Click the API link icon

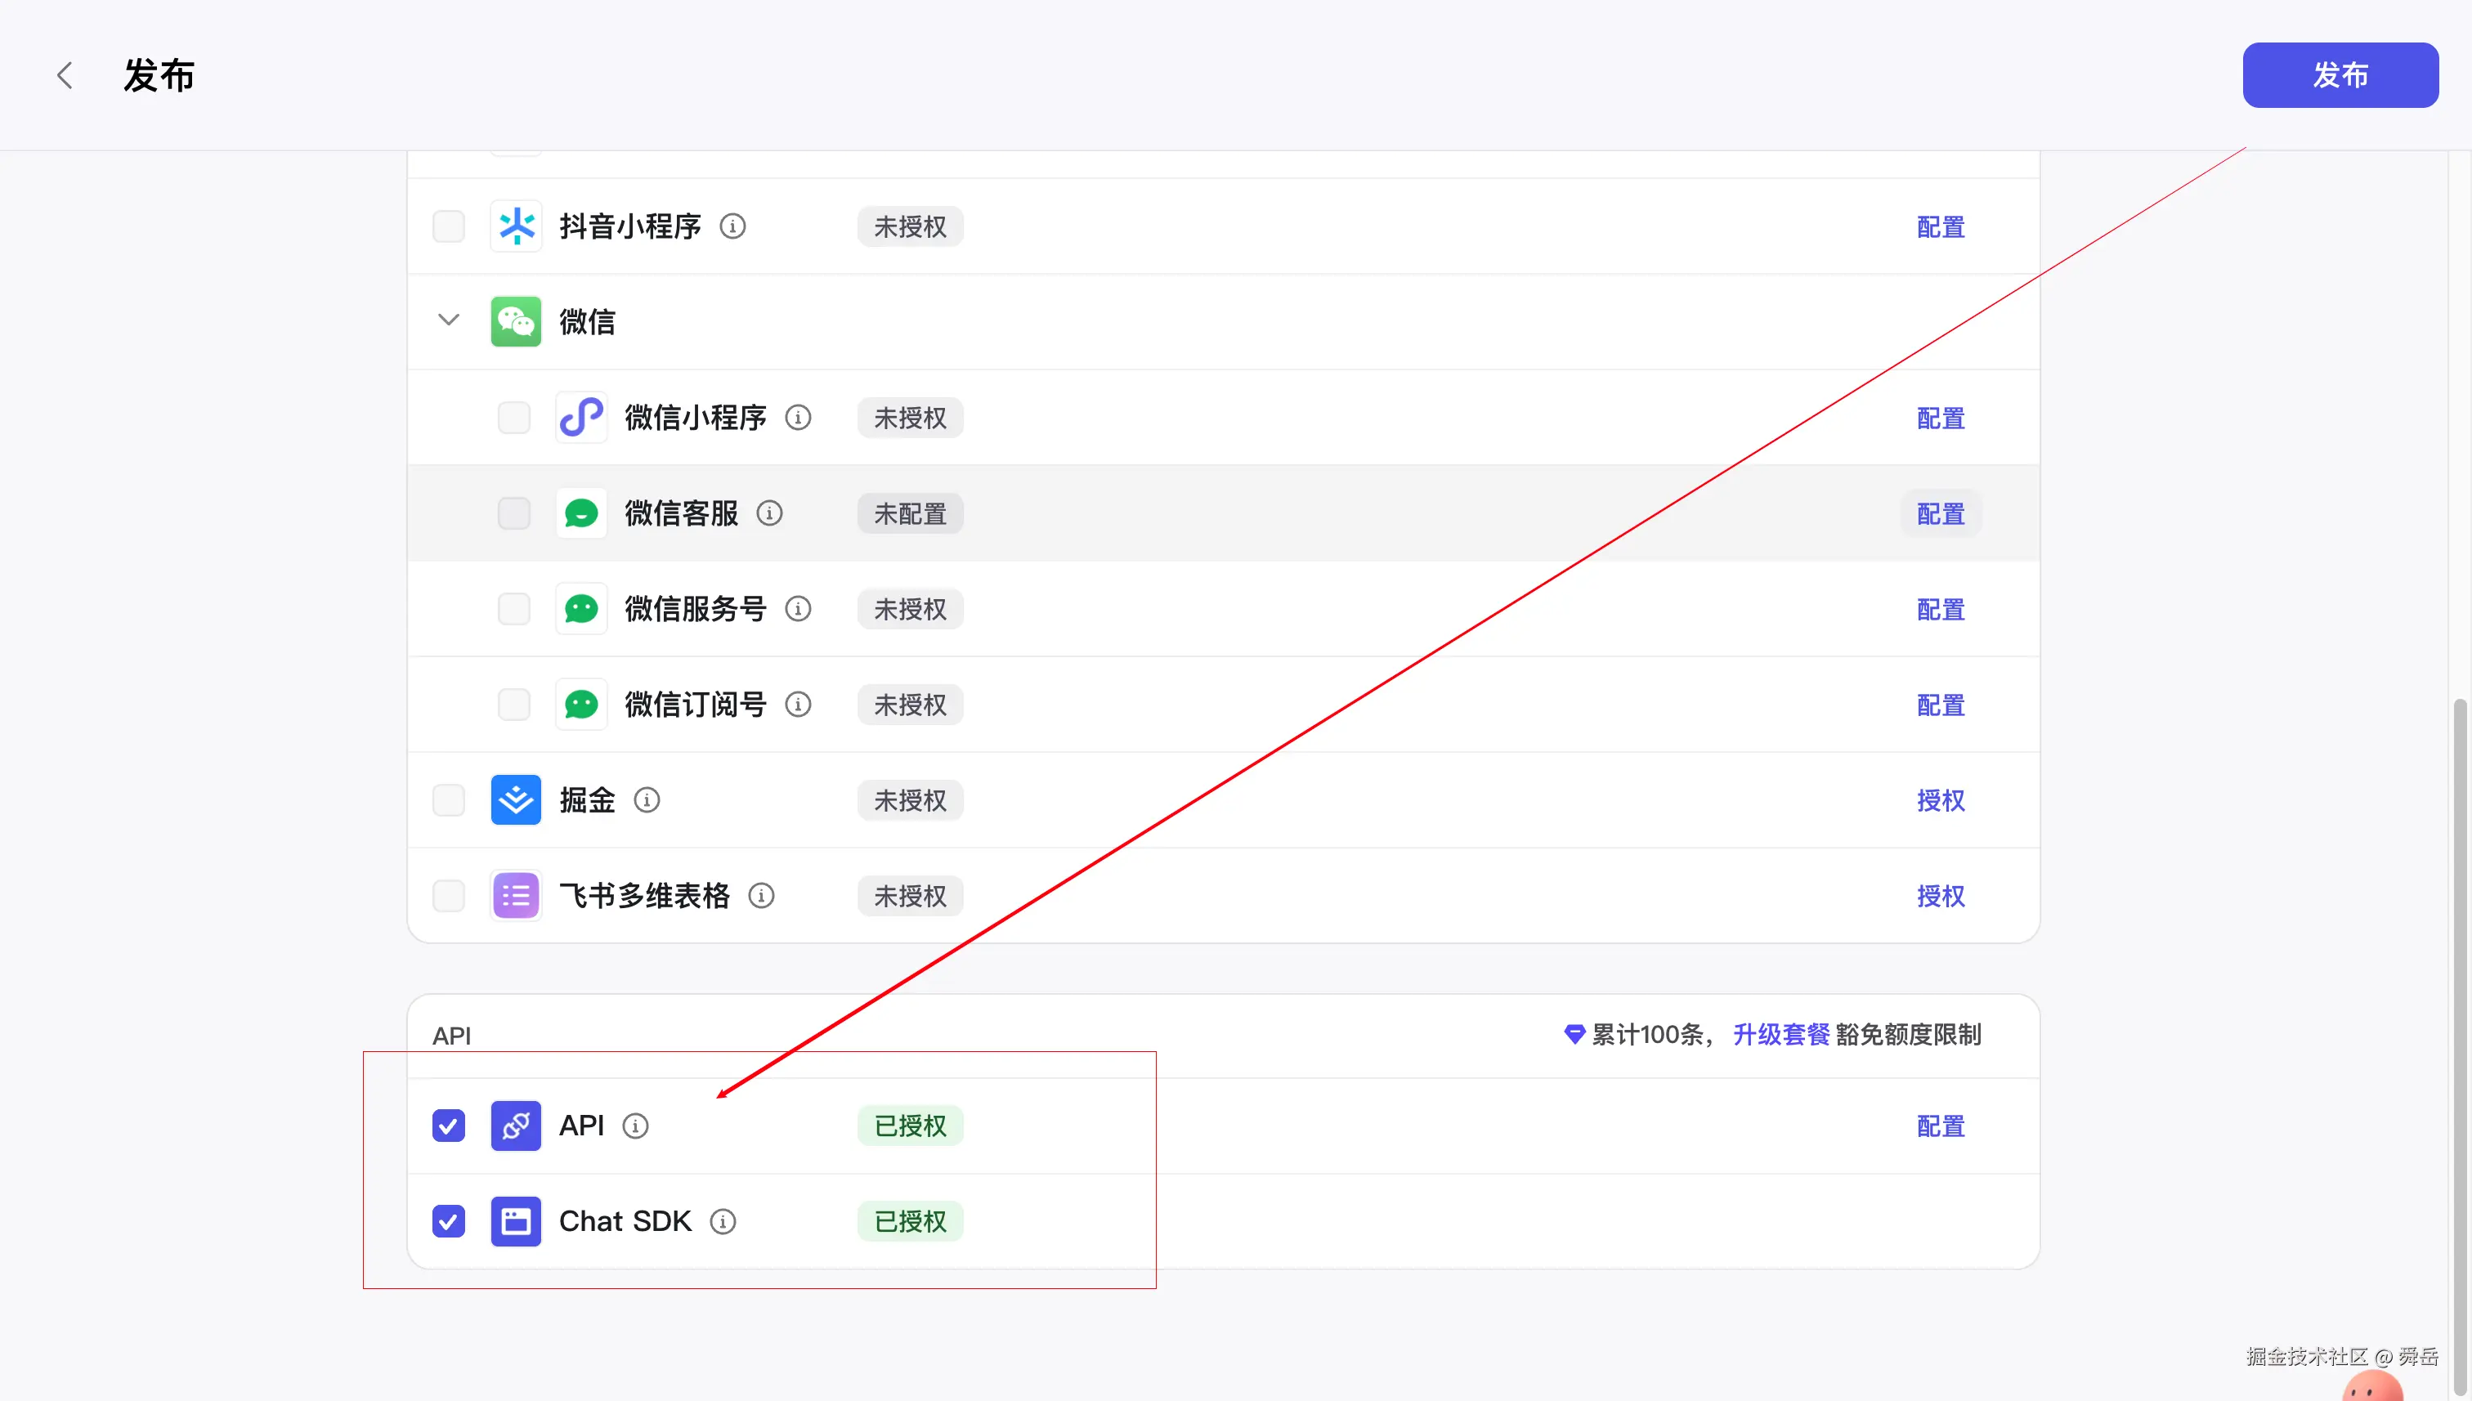(x=516, y=1125)
